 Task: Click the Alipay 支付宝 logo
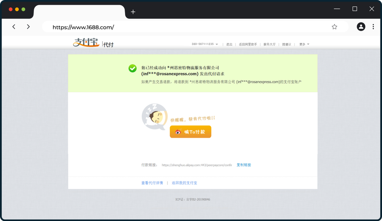(86, 42)
